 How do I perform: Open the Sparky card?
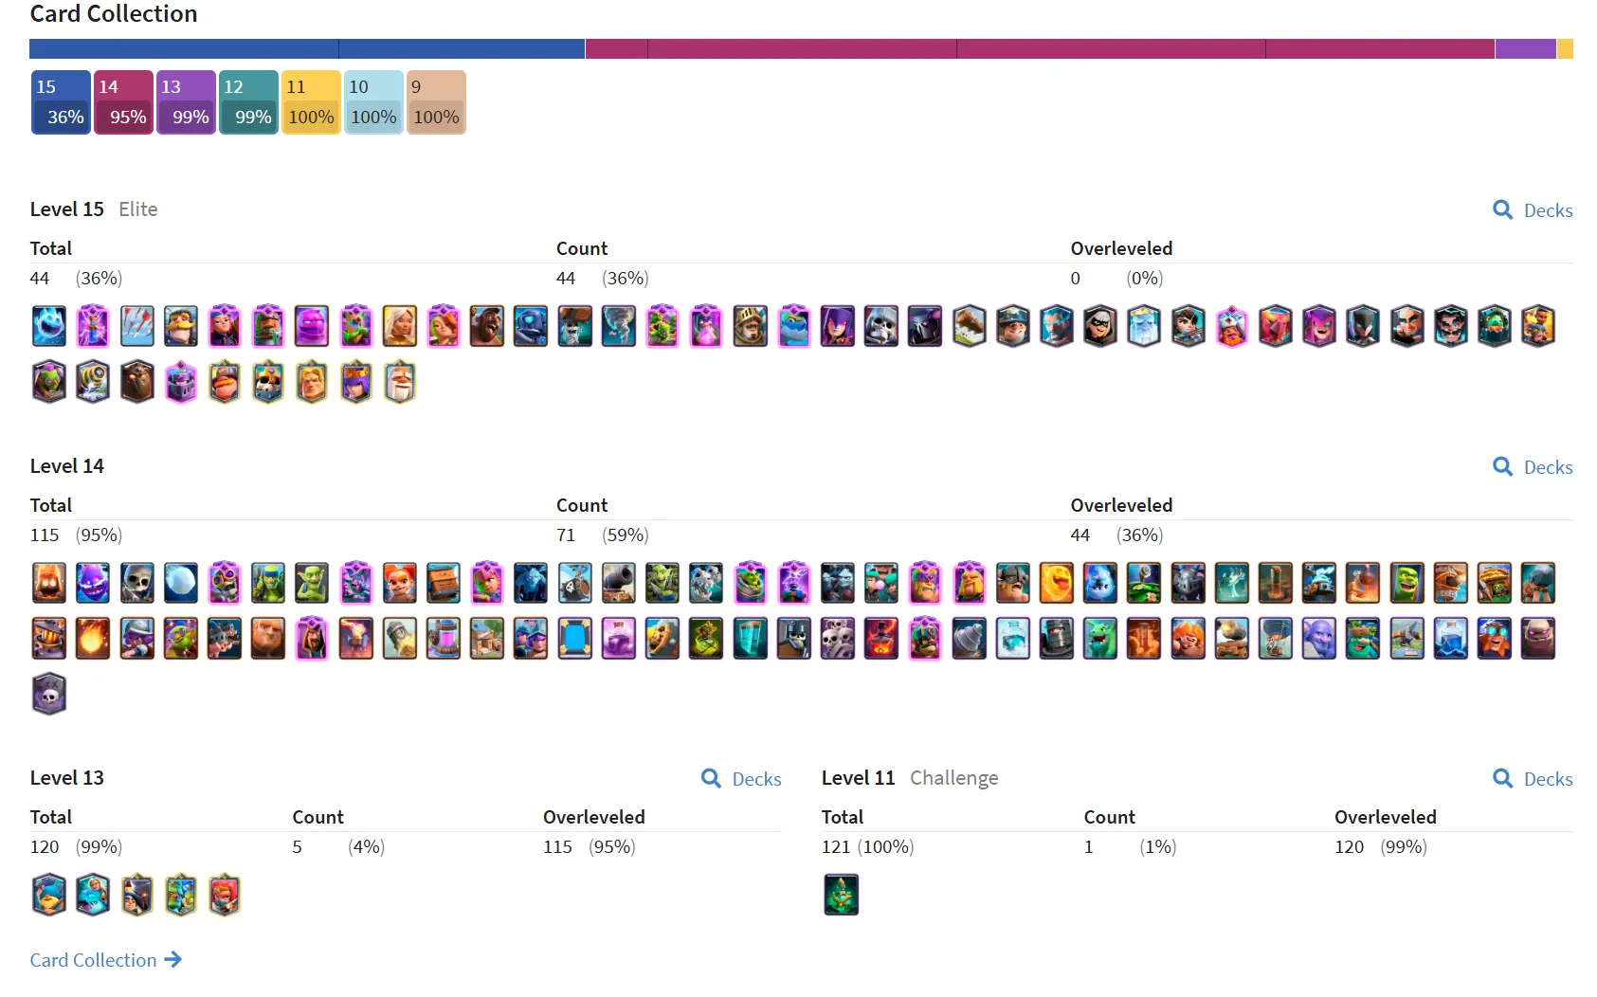click(x=93, y=383)
